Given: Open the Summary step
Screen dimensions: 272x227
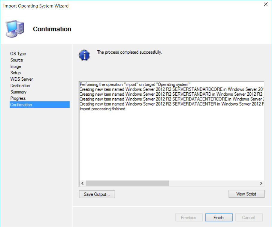Looking at the screenshot, I should pos(18,92).
